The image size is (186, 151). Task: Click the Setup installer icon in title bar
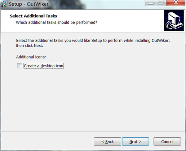click(4, 4)
